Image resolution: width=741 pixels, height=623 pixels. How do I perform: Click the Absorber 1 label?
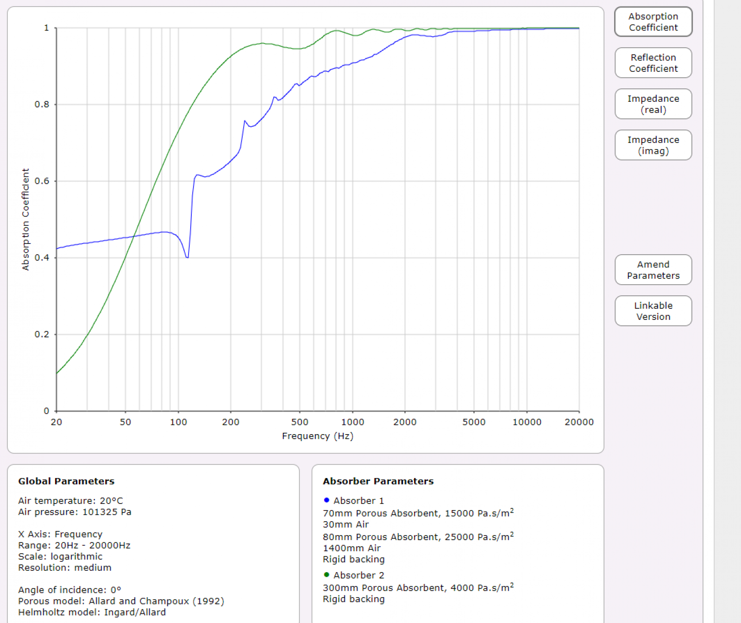coord(358,501)
